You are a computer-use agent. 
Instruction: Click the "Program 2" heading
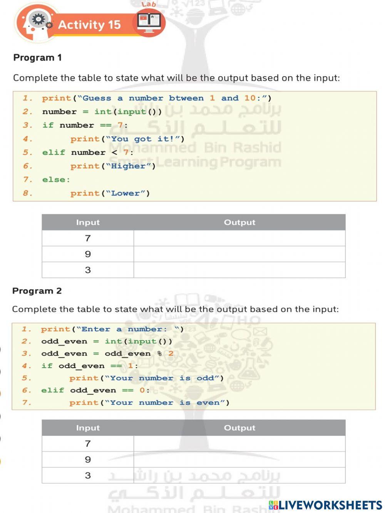[x=37, y=291]
